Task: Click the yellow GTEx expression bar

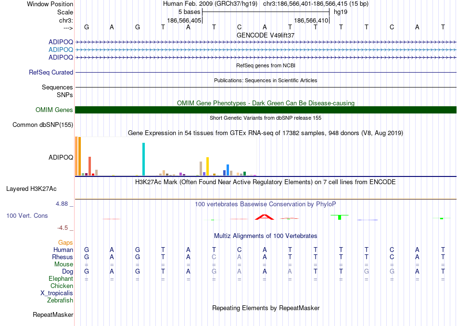Action: tap(207, 166)
